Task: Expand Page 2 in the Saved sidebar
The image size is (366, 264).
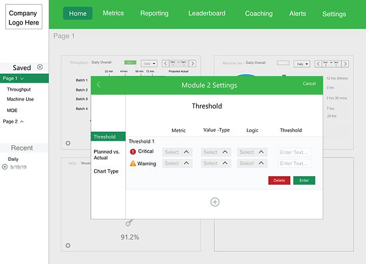Action: pos(22,121)
